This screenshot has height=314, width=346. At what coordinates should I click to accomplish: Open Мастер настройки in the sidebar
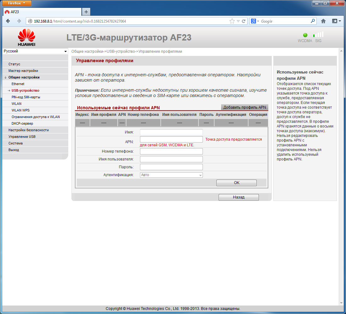coord(23,71)
